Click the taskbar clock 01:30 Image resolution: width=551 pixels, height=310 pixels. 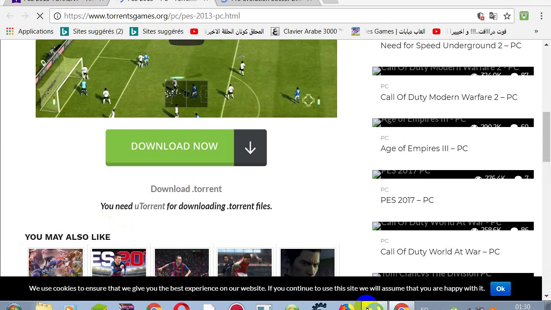(523, 307)
